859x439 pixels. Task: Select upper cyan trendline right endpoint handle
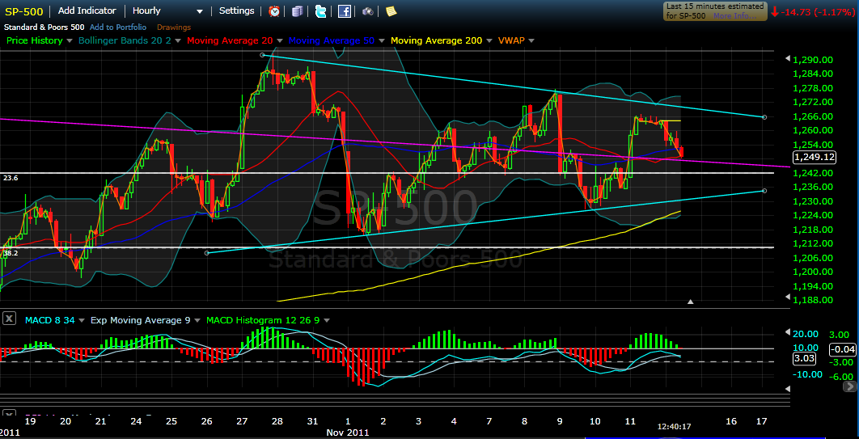764,117
